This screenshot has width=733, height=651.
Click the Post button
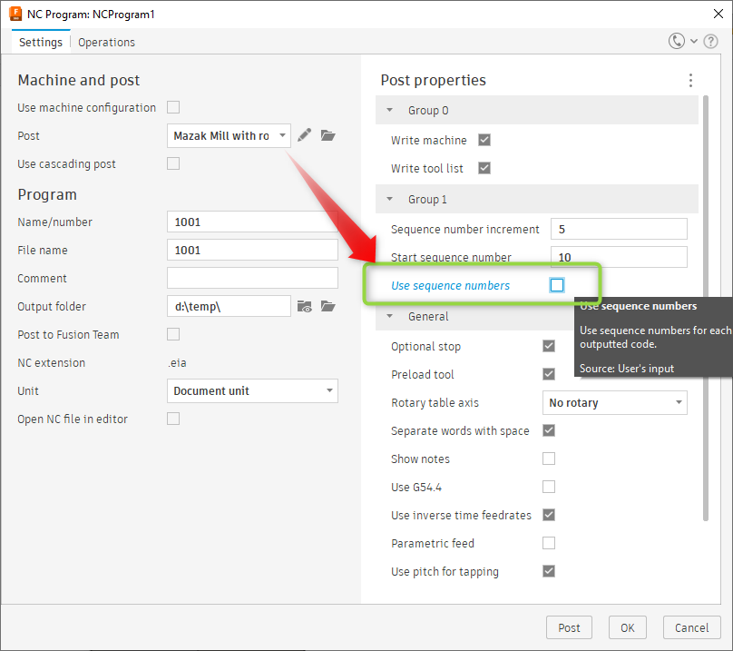click(x=569, y=627)
